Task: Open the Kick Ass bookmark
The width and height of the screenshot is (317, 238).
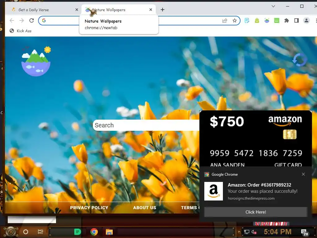Action: (21, 31)
